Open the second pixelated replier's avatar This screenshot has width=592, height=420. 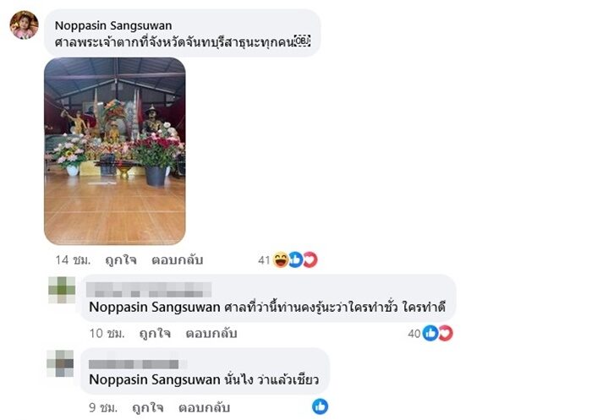[60, 363]
